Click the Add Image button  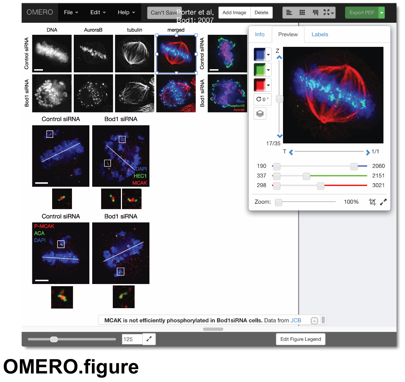click(234, 13)
